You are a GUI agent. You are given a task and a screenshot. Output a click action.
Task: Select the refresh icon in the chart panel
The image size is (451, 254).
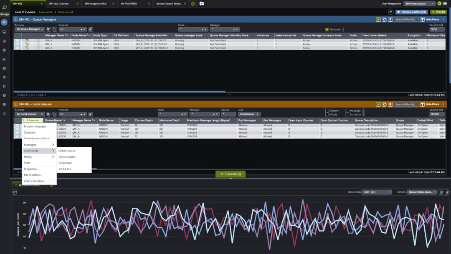click(14, 192)
